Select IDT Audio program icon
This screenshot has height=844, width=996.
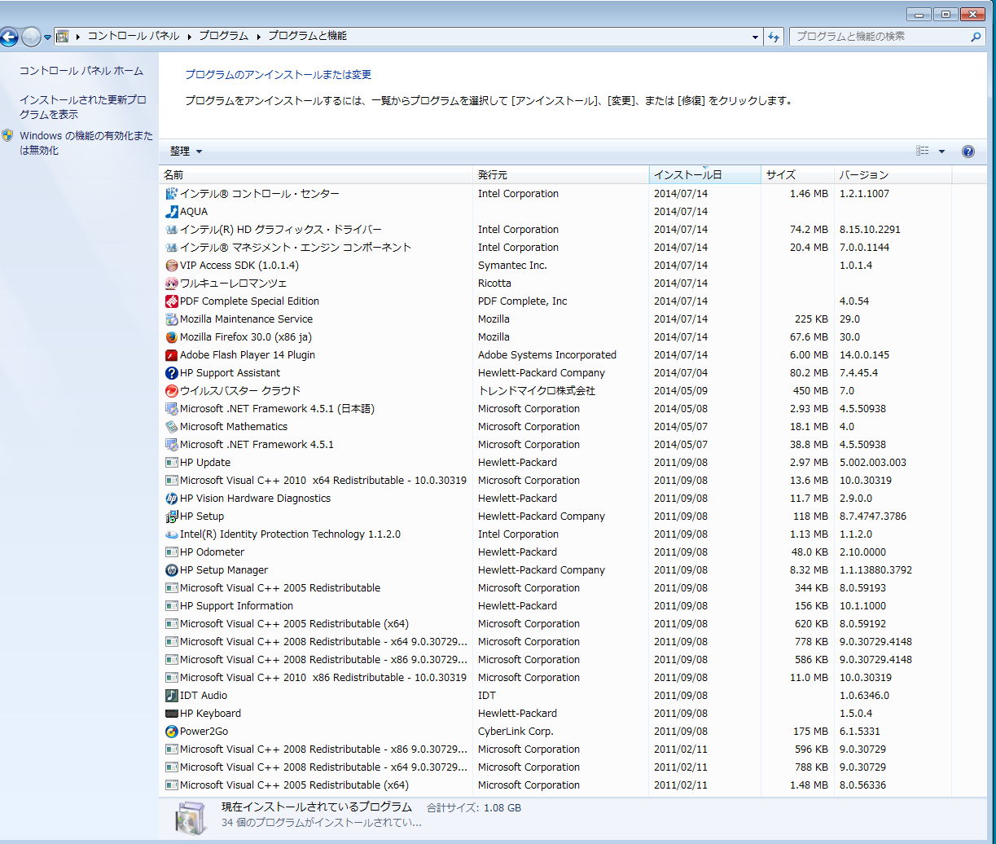tap(171, 696)
